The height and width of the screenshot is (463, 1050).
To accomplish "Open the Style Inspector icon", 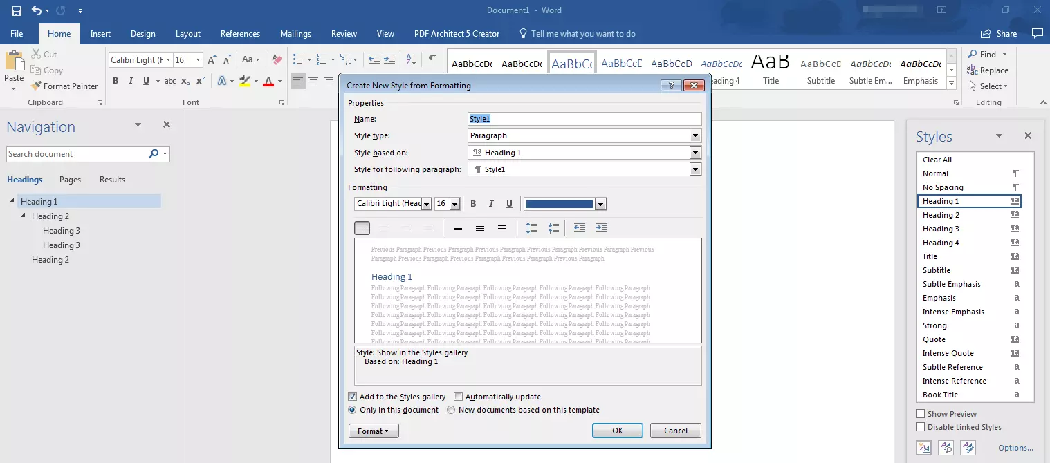I will tap(946, 448).
